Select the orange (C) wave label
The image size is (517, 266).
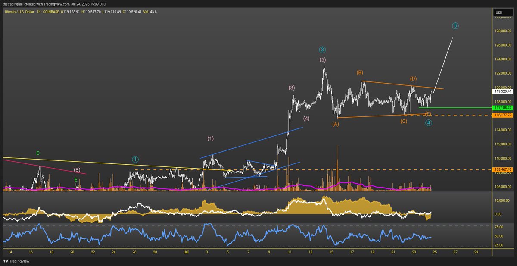404,121
